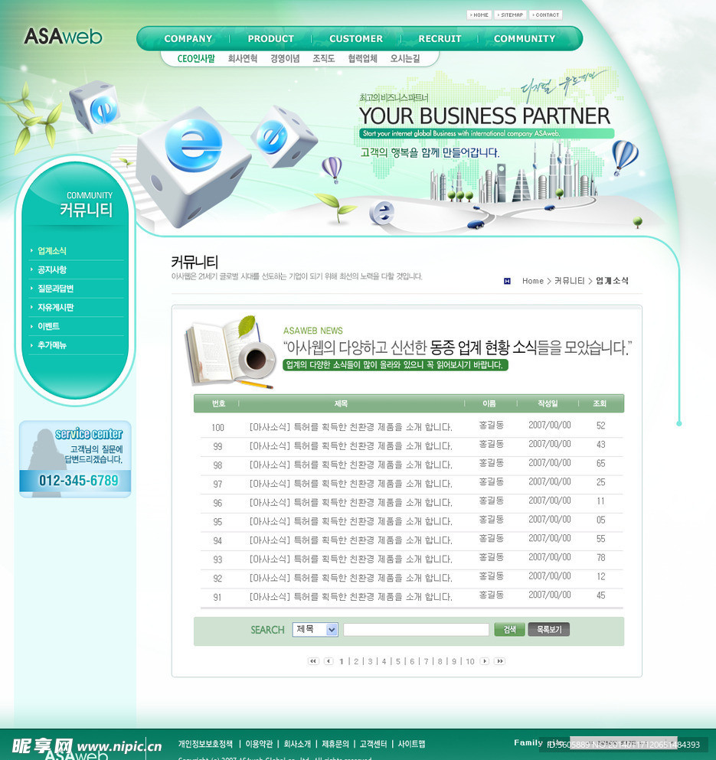Click the ASAweb logo

click(x=63, y=36)
